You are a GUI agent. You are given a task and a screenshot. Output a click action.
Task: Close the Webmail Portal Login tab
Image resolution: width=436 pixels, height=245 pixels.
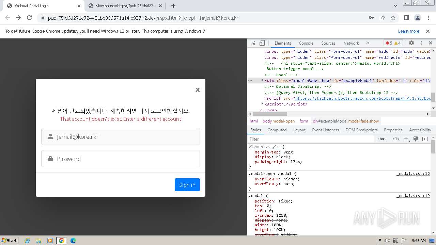pyautogui.click(x=79, y=6)
